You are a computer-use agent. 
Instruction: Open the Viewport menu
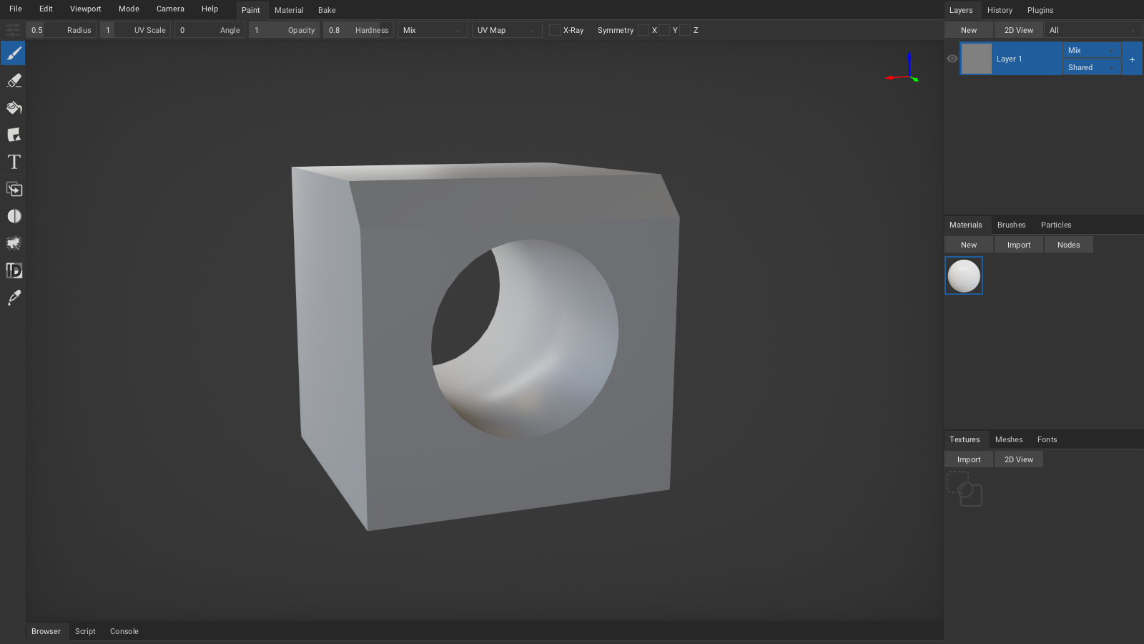click(86, 9)
